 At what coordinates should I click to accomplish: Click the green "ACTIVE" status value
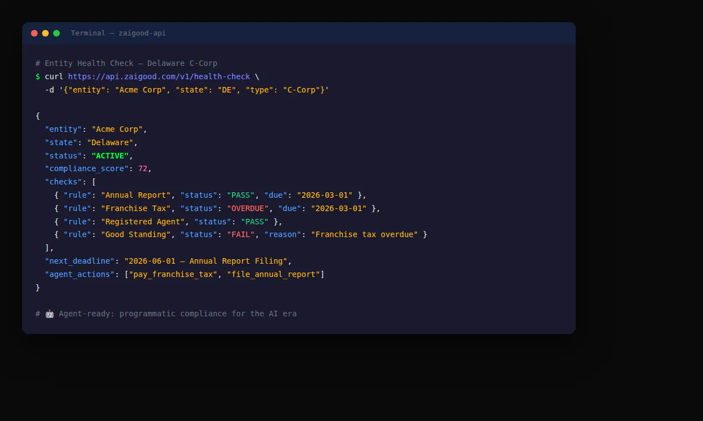coord(110,156)
